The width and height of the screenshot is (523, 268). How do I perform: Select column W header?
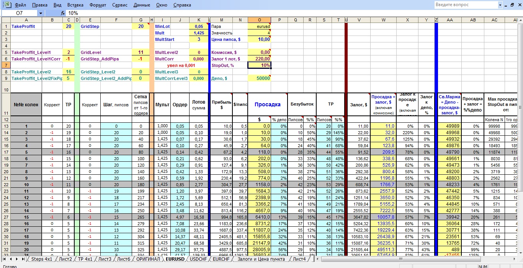tap(383, 20)
